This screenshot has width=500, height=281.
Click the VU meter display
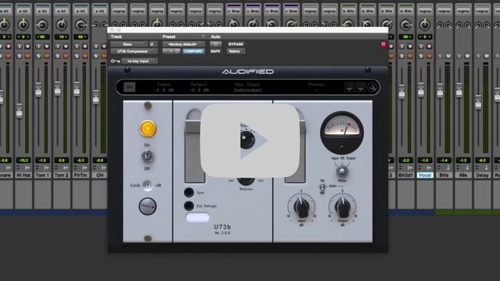point(342,133)
